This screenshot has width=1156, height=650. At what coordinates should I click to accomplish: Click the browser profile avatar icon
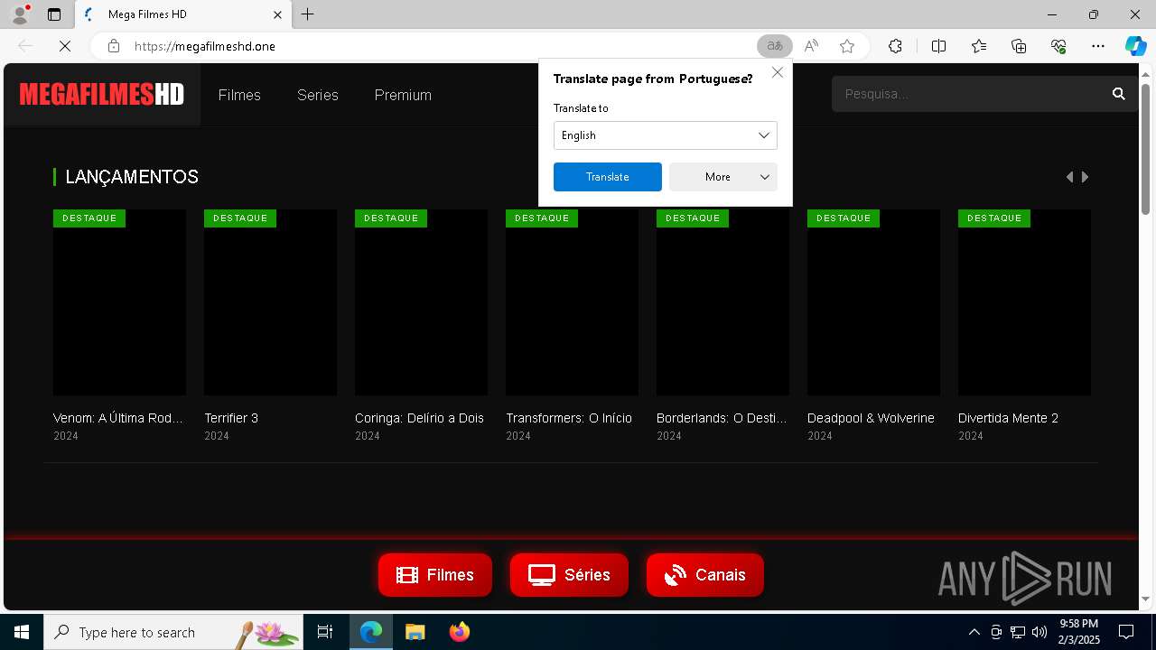(x=20, y=14)
